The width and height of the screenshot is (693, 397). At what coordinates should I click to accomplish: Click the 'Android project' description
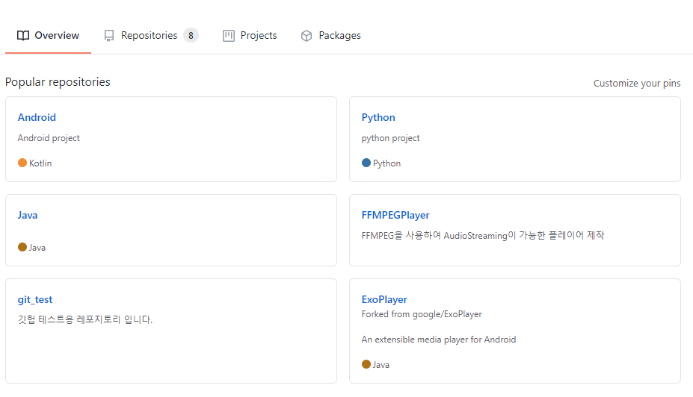tap(49, 138)
